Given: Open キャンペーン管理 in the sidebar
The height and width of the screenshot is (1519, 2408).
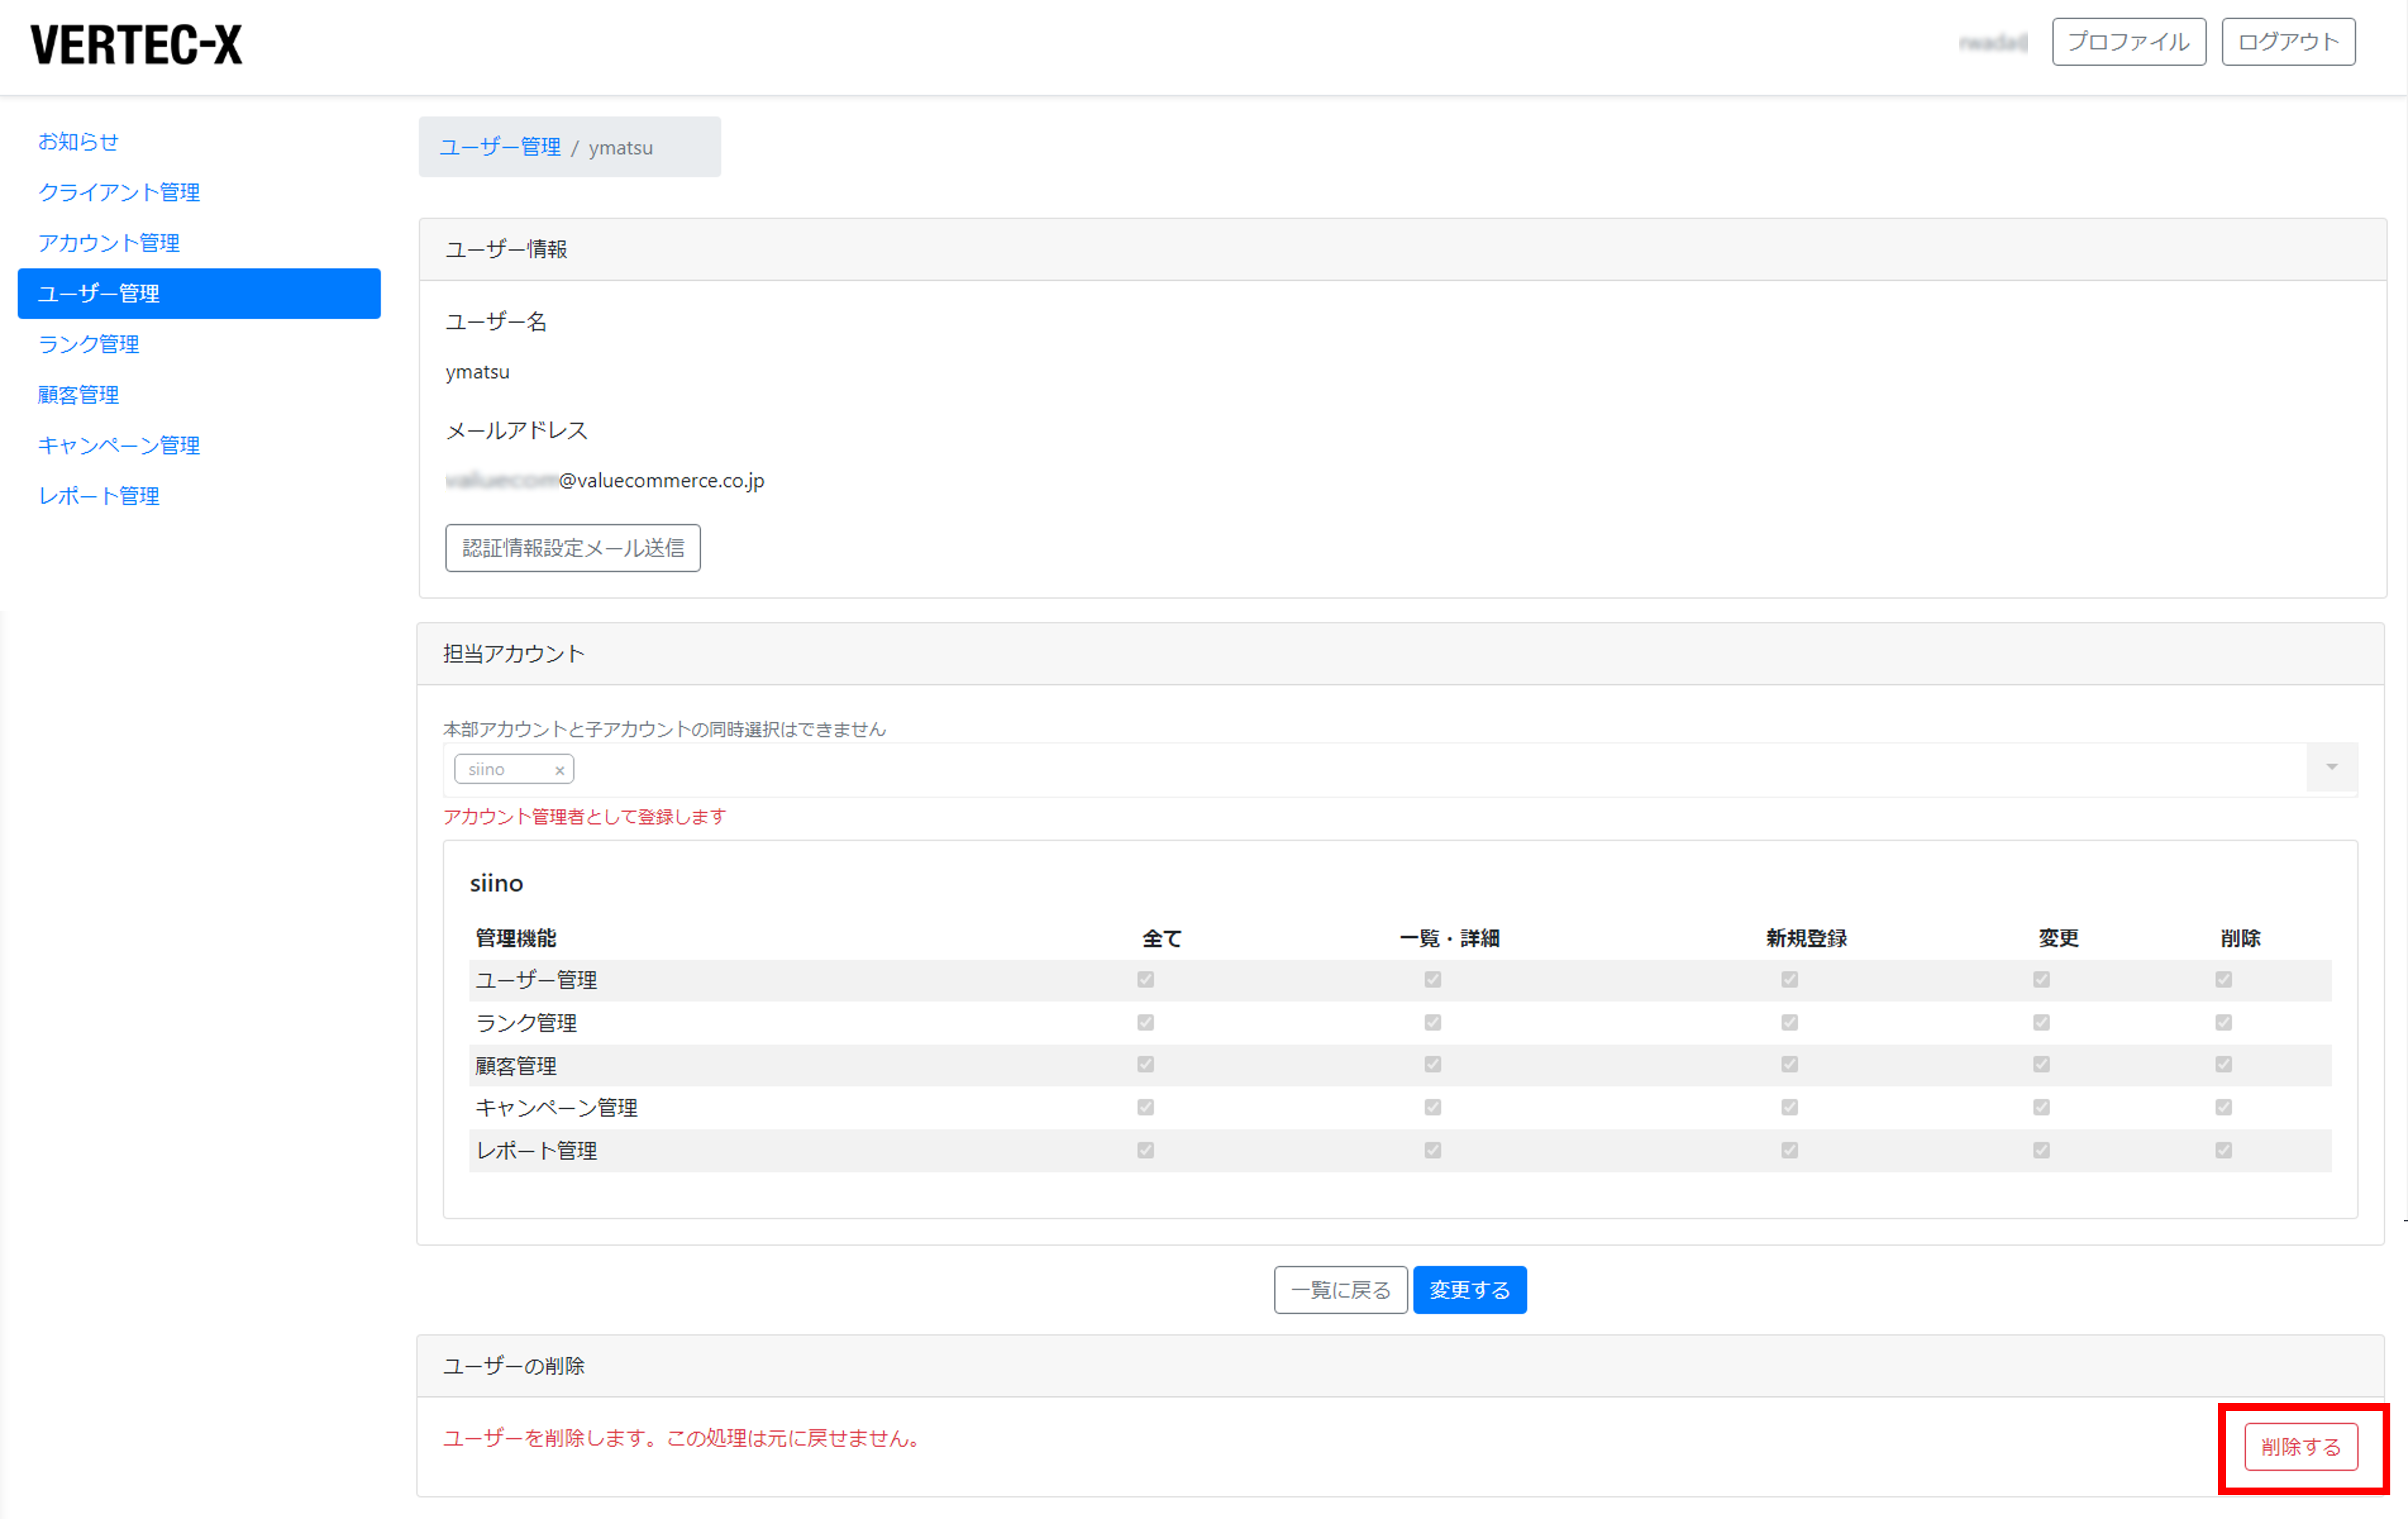Looking at the screenshot, I should [x=119, y=445].
